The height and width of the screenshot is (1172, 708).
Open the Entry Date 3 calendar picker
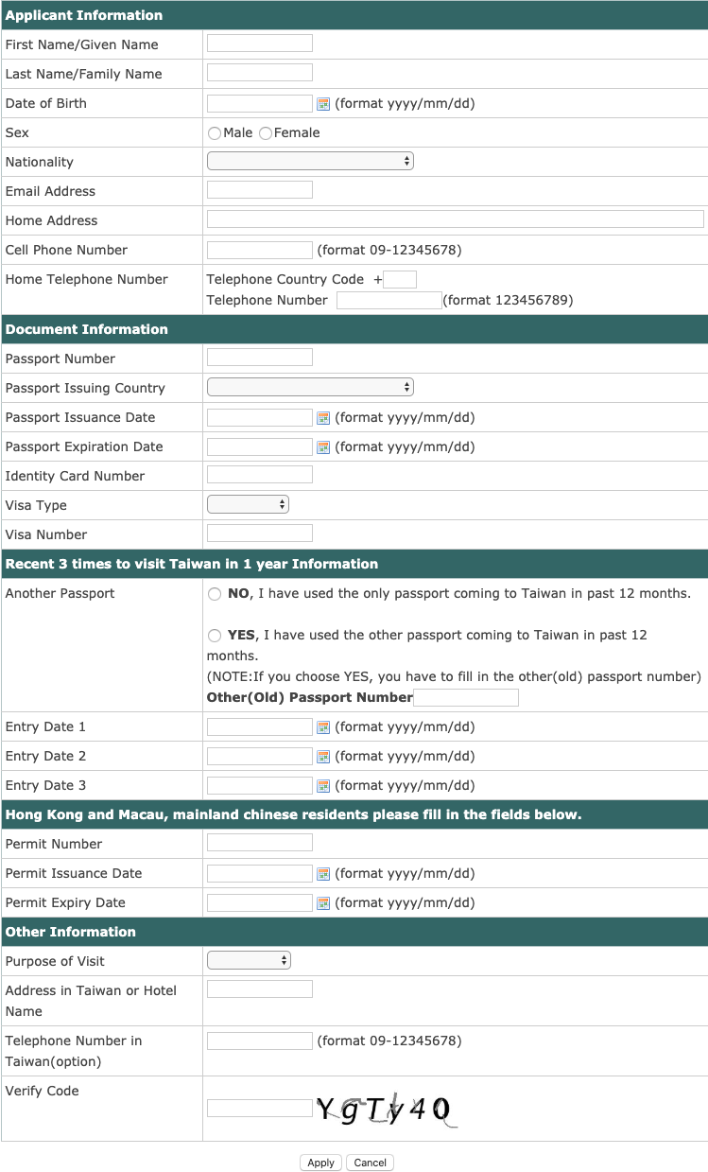pyautogui.click(x=323, y=786)
